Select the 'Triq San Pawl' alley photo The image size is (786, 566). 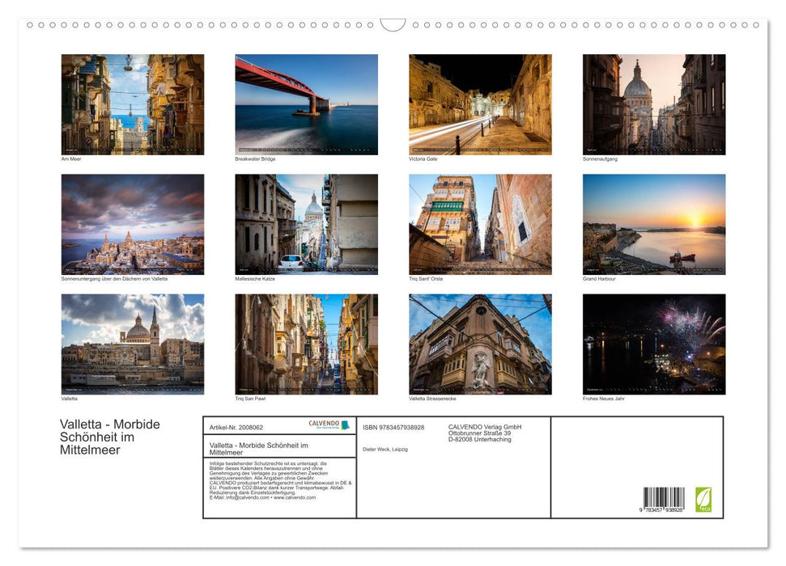pos(306,344)
